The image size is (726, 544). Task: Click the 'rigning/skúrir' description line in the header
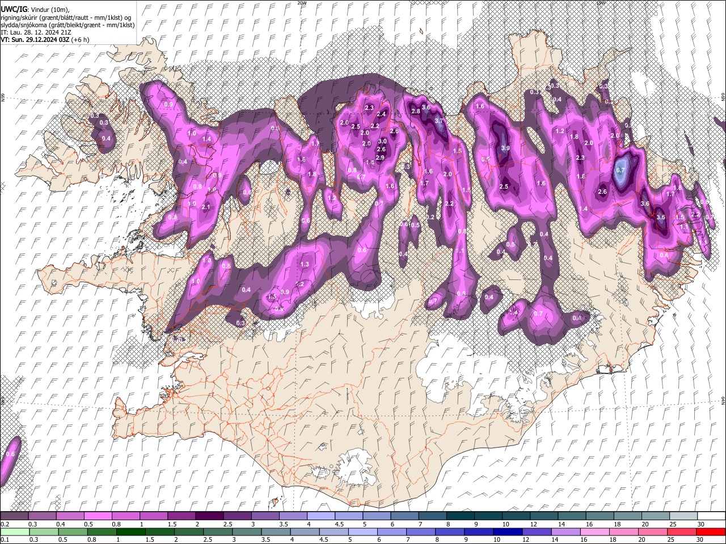tap(66, 17)
